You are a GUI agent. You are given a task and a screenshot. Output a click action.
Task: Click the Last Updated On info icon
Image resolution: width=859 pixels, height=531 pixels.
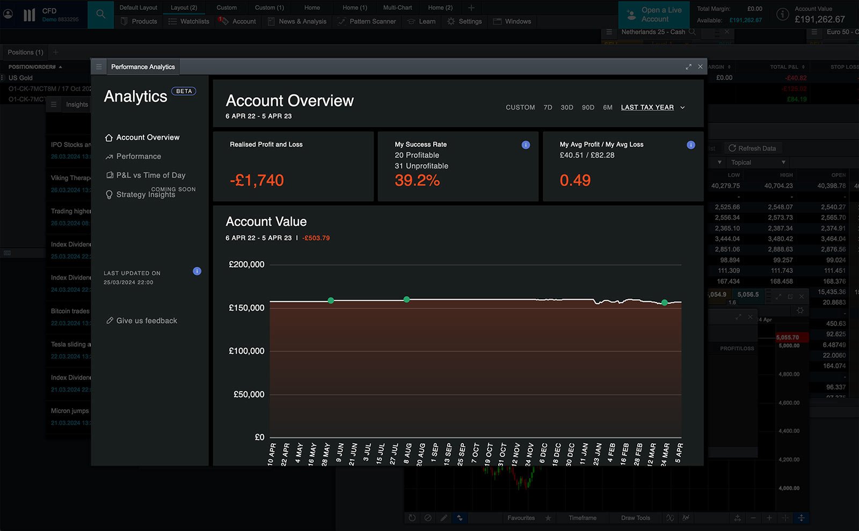click(x=197, y=271)
